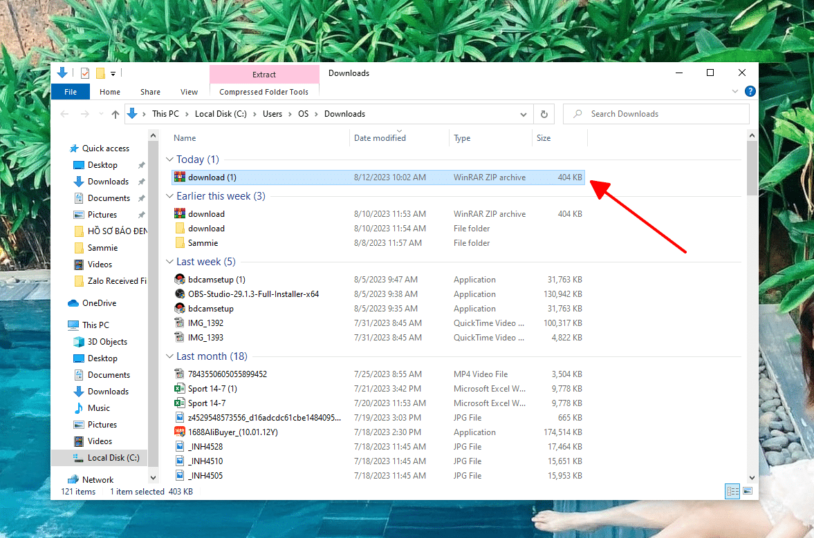Screen dimensions: 814x538
Task: Collapse the Last week group
Action: (170, 262)
